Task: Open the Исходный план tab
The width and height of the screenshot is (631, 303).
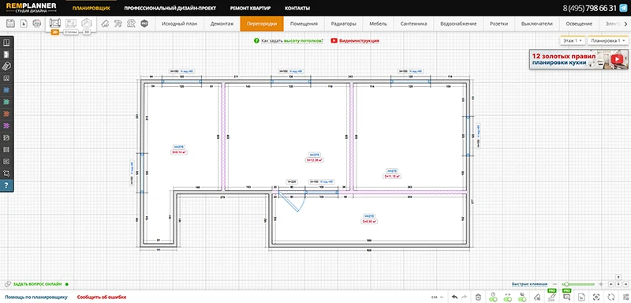Action: pos(180,24)
